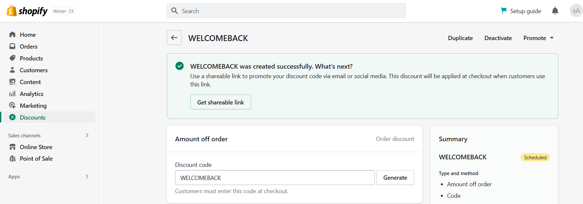Click the Shopify logo

coord(27,11)
